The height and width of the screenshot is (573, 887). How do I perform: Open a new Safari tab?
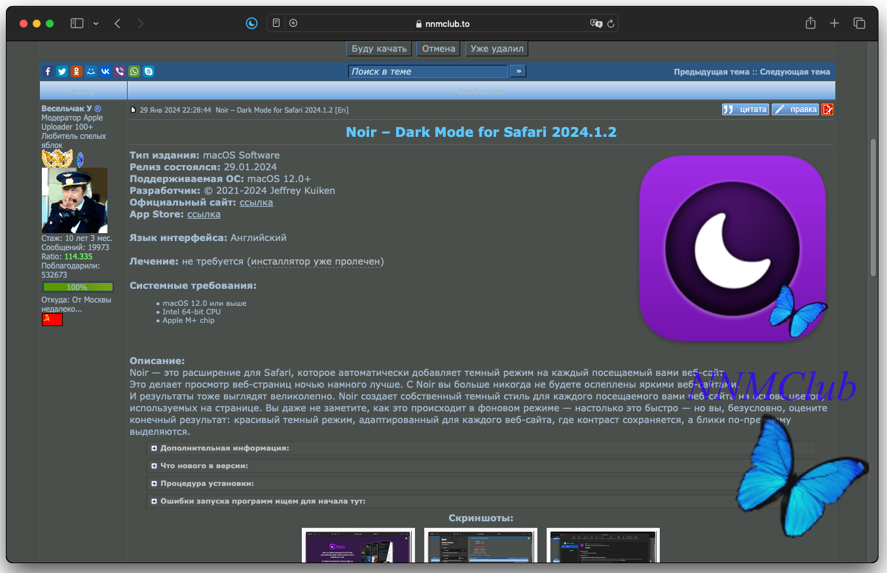pos(835,24)
